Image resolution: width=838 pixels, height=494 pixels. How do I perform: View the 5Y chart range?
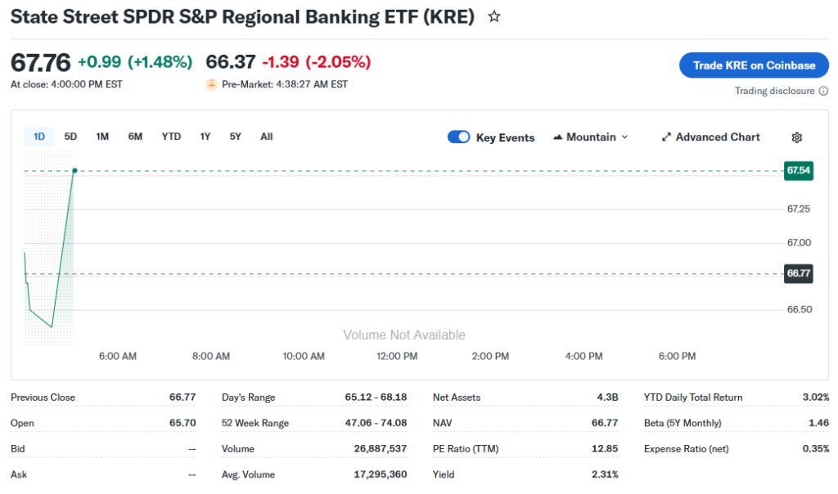(236, 137)
